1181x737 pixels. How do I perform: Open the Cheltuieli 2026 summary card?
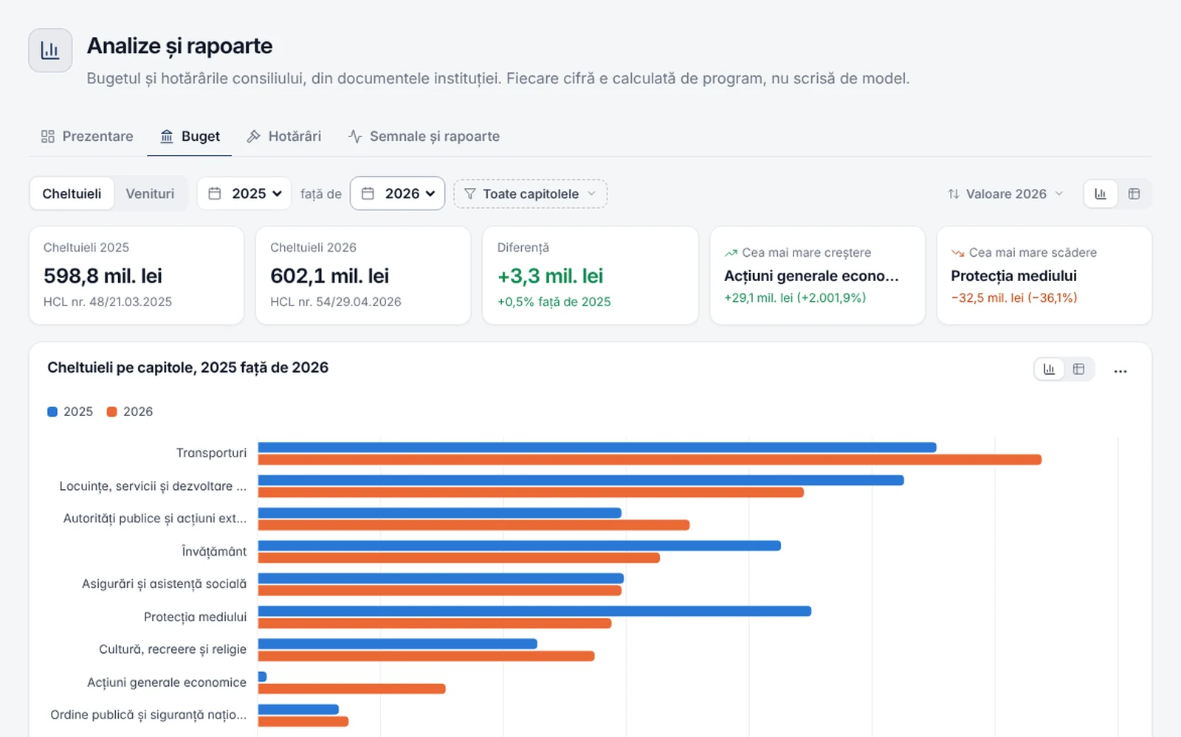pyautogui.click(x=363, y=275)
